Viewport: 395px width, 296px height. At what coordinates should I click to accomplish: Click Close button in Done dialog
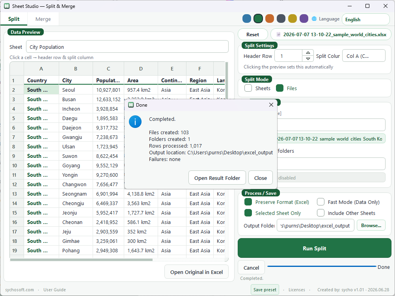(261, 178)
